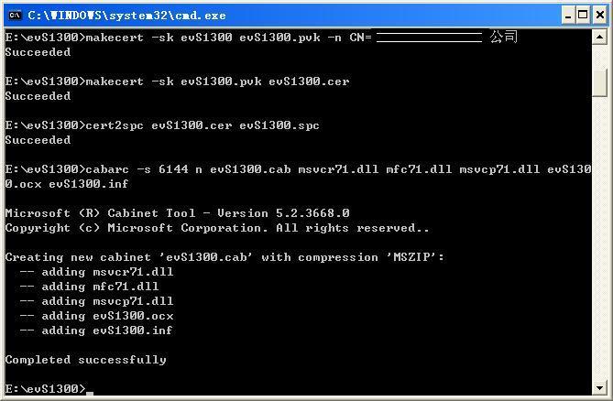Click the cabarc -s 6144 command line
613x401 pixels.
tap(298, 177)
